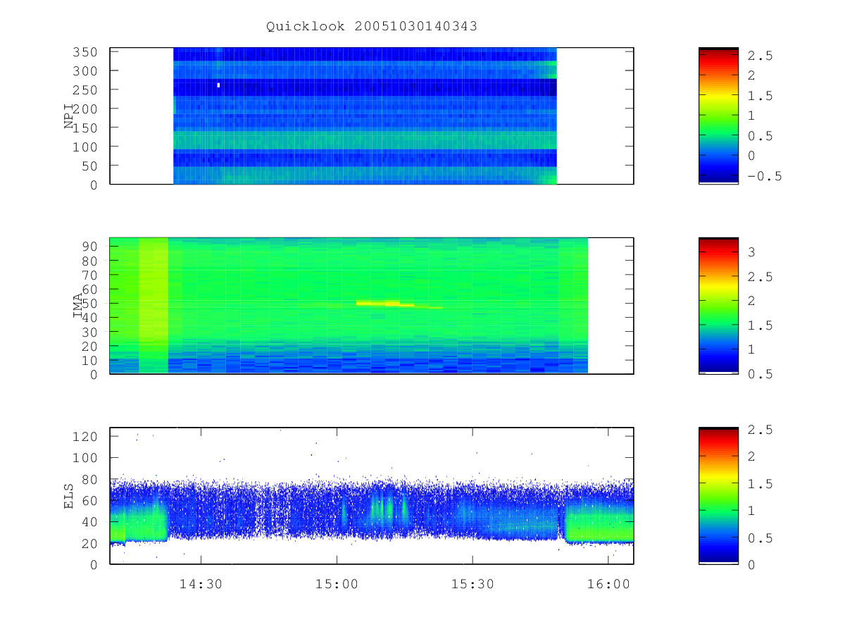This screenshot has width=845, height=634.
Task: Click the ELS spectrogram plot area
Action: (x=372, y=496)
